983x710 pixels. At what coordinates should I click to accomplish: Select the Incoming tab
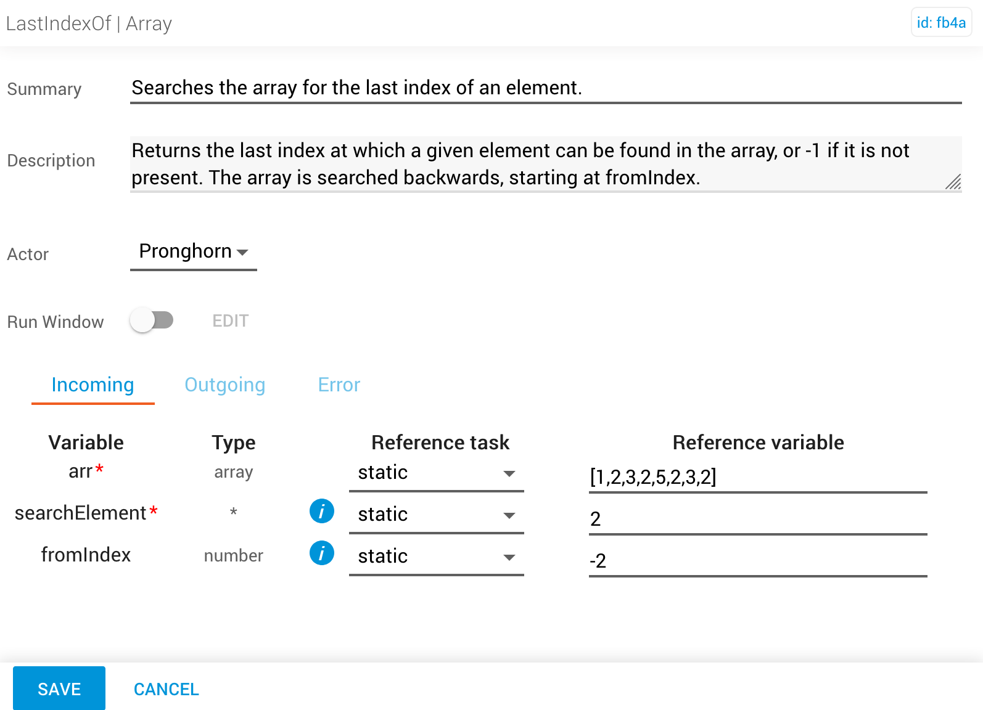[93, 385]
